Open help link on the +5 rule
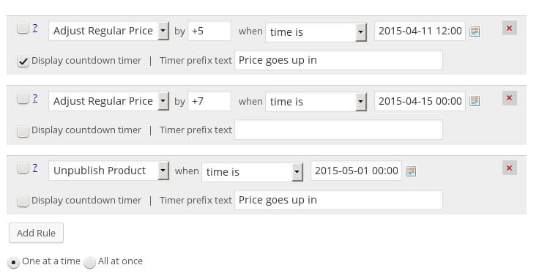This screenshot has width=539, height=276. click(35, 28)
